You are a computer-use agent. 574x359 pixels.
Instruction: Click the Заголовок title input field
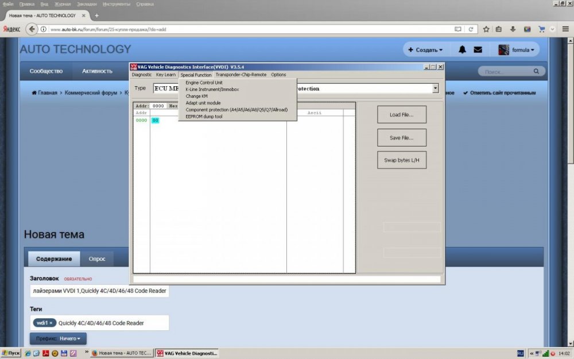pyautogui.click(x=99, y=291)
